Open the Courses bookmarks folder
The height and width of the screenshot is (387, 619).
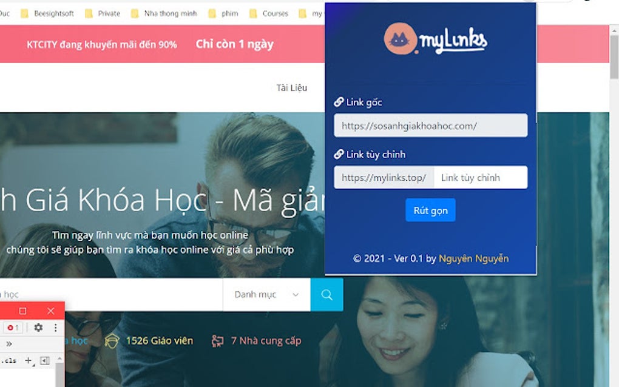(x=269, y=13)
